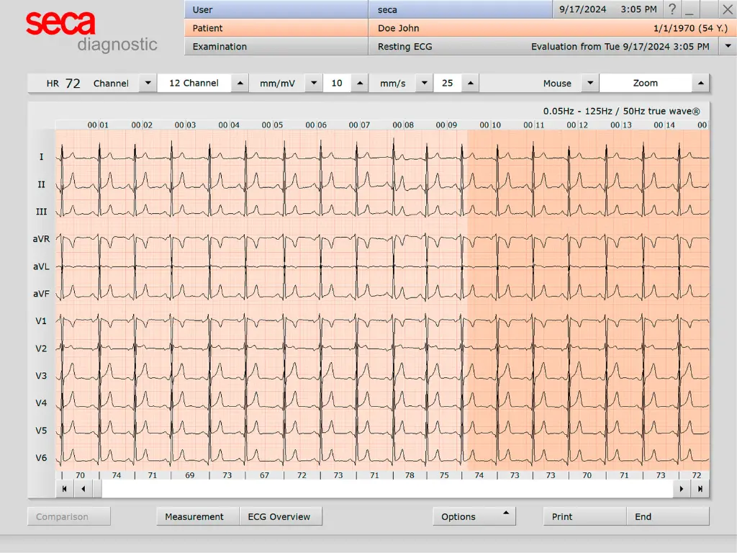Jump to the end of the ECG recording
Viewport: 737px width, 553px height.
coord(700,489)
